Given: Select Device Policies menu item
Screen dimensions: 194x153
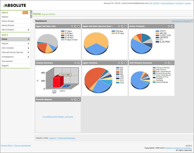Looking at the screenshot, I should point(8,25).
